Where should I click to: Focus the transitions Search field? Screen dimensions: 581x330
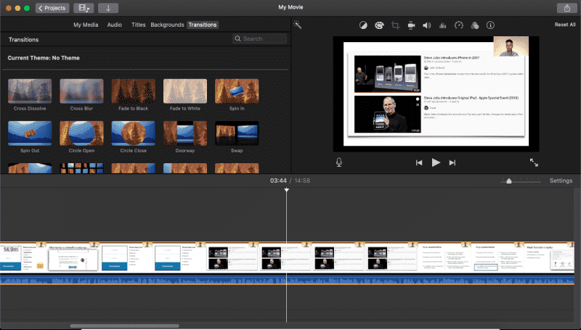pyautogui.click(x=260, y=38)
